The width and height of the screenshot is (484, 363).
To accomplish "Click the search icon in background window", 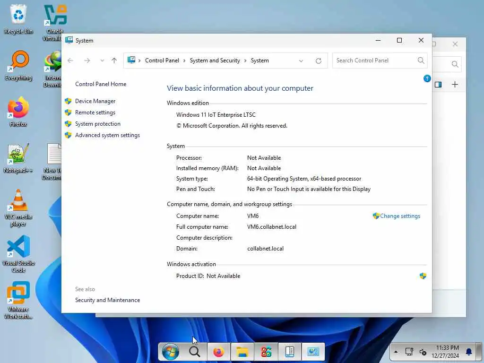I will (x=455, y=64).
